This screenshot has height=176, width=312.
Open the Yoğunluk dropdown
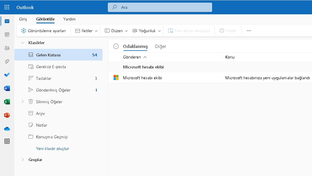point(146,30)
